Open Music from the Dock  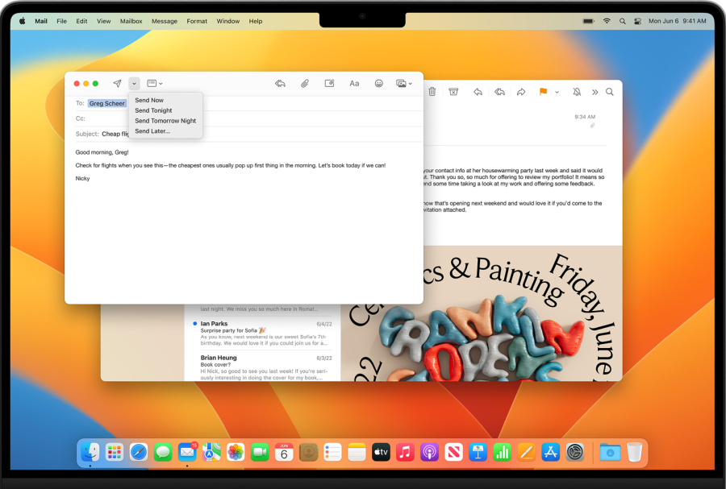405,452
